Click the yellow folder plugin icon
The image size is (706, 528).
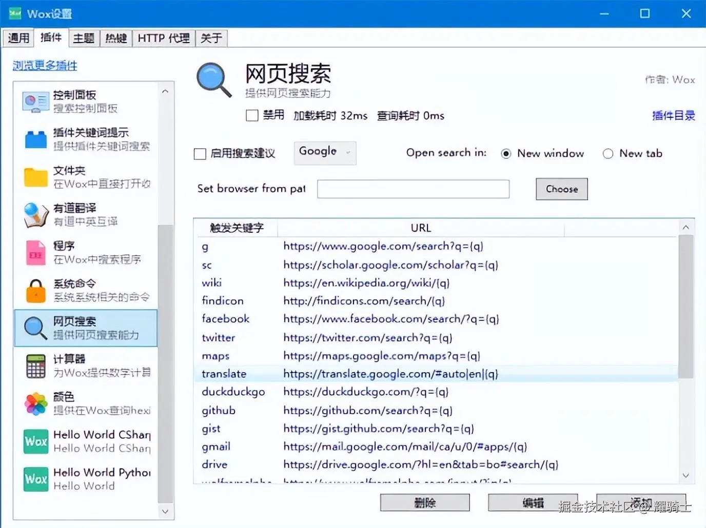35,177
